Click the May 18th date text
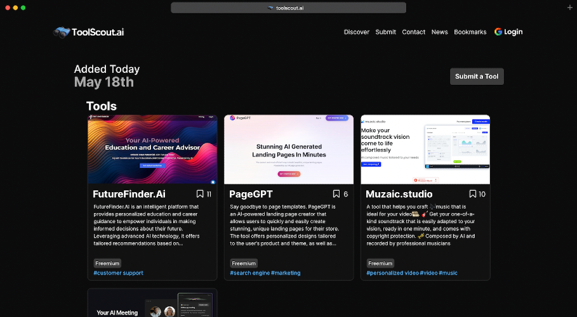This screenshot has width=577, height=317. 103,82
